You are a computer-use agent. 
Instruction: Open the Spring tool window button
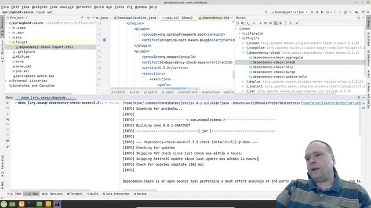click(140, 194)
